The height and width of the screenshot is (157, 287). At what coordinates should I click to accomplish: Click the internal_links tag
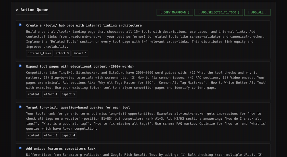[x=39, y=53]
